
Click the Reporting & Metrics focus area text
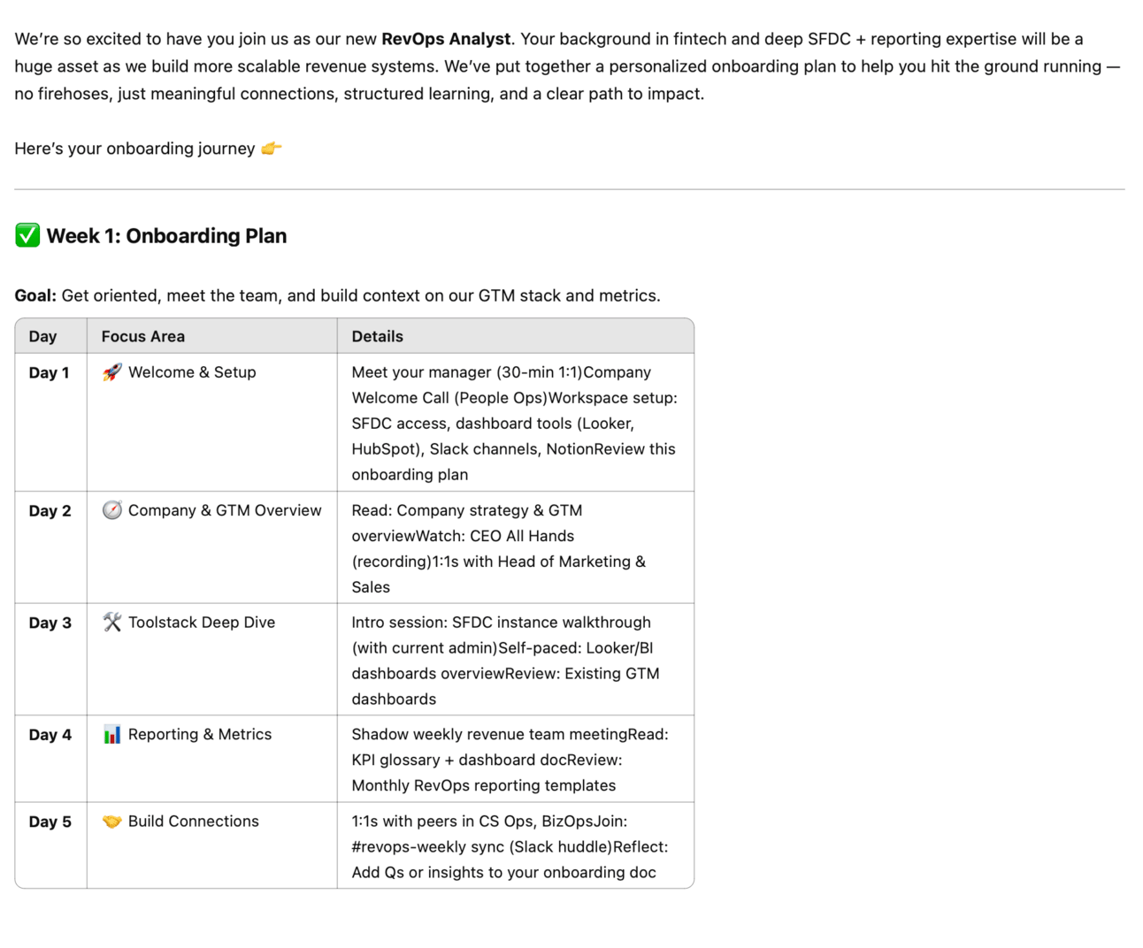pyautogui.click(x=200, y=734)
